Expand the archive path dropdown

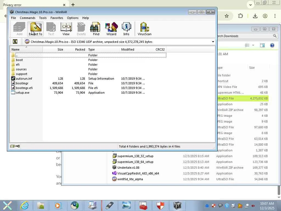click(213, 42)
